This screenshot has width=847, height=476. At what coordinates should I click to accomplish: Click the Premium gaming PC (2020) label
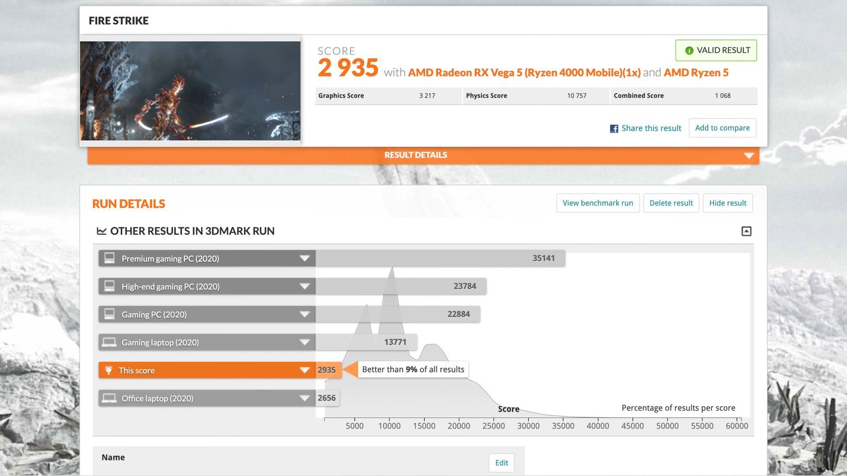point(170,259)
